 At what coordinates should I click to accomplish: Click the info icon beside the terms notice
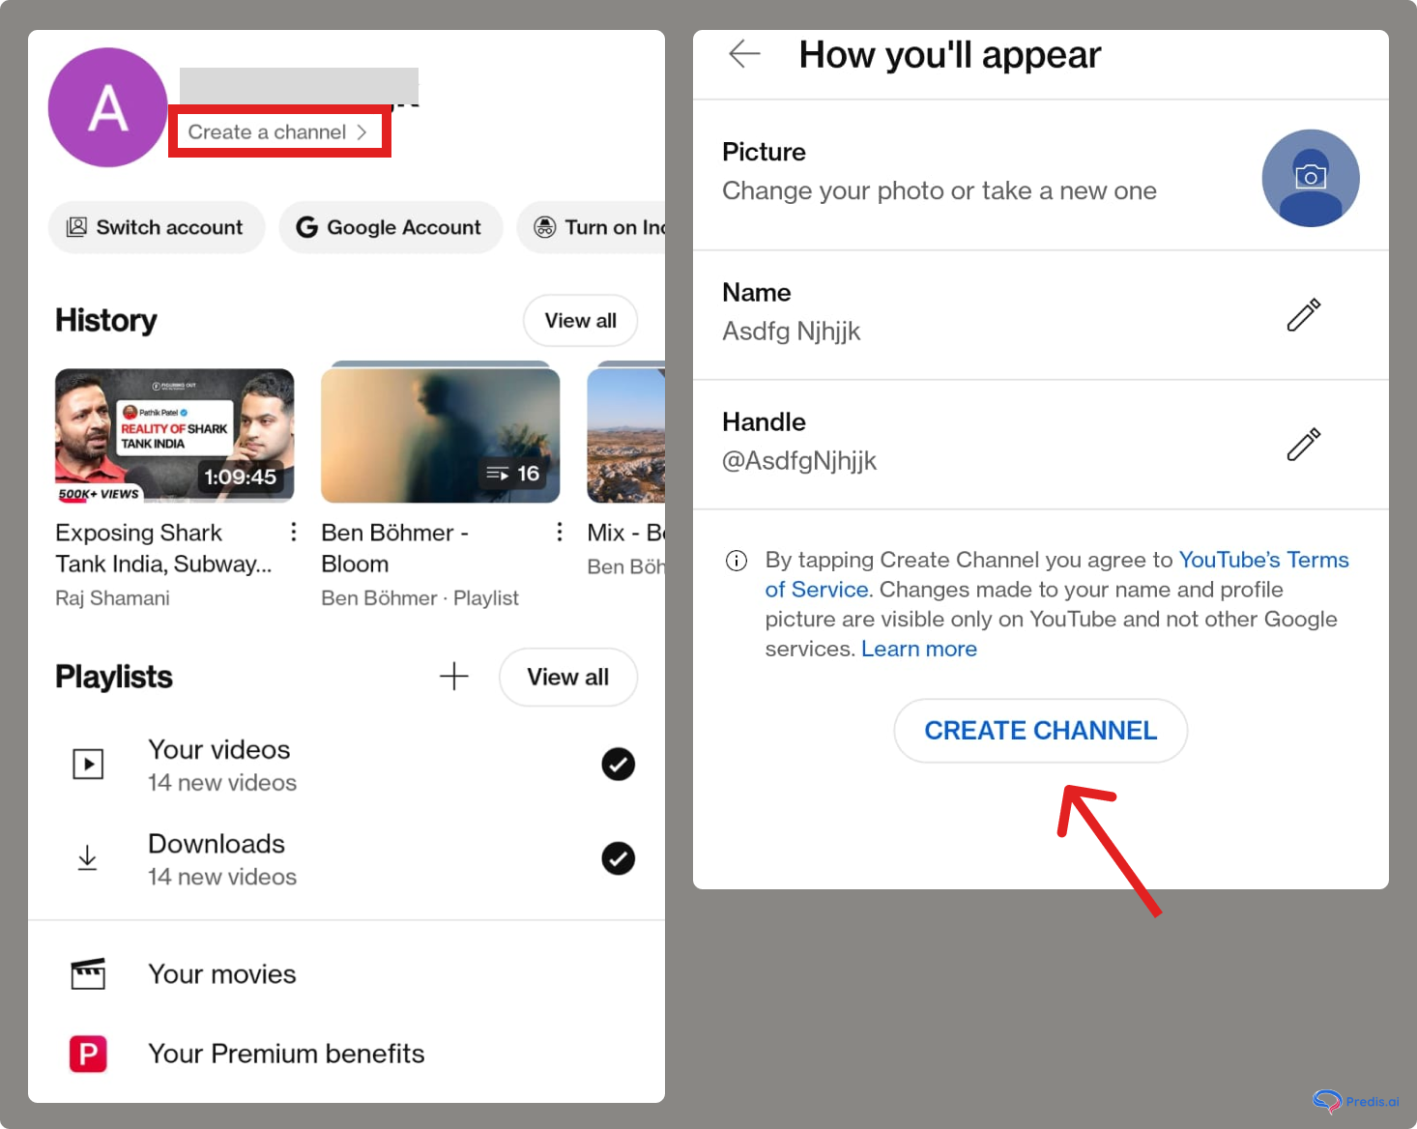pos(736,560)
